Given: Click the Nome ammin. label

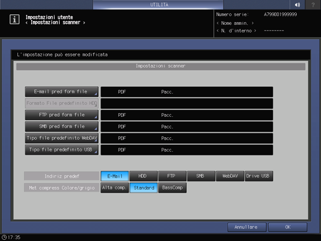Looking at the screenshot, I should 235,23.
